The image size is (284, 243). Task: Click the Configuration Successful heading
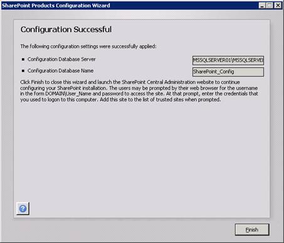coord(66,30)
